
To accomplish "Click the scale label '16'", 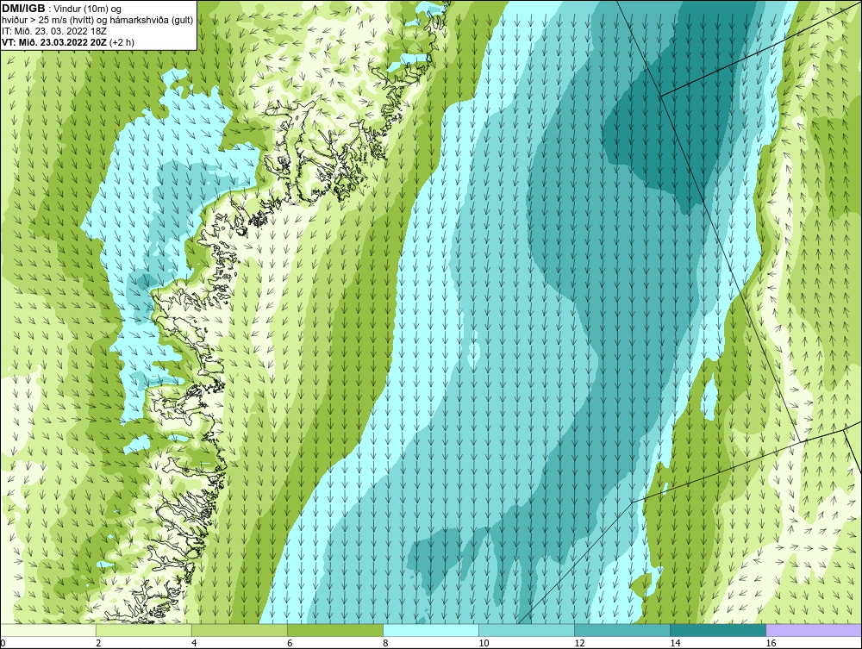I will coord(771,643).
